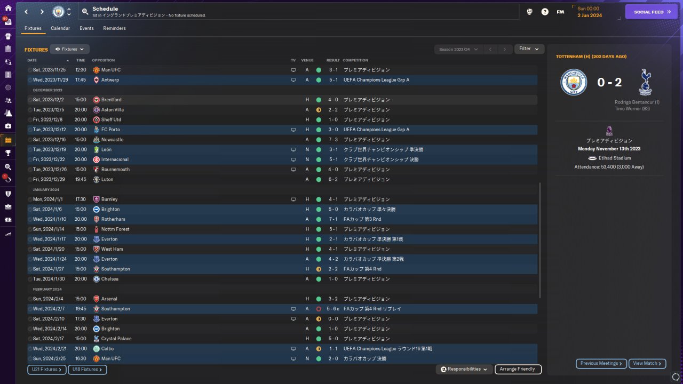Open the Training cones icon in sidebar

(8, 113)
